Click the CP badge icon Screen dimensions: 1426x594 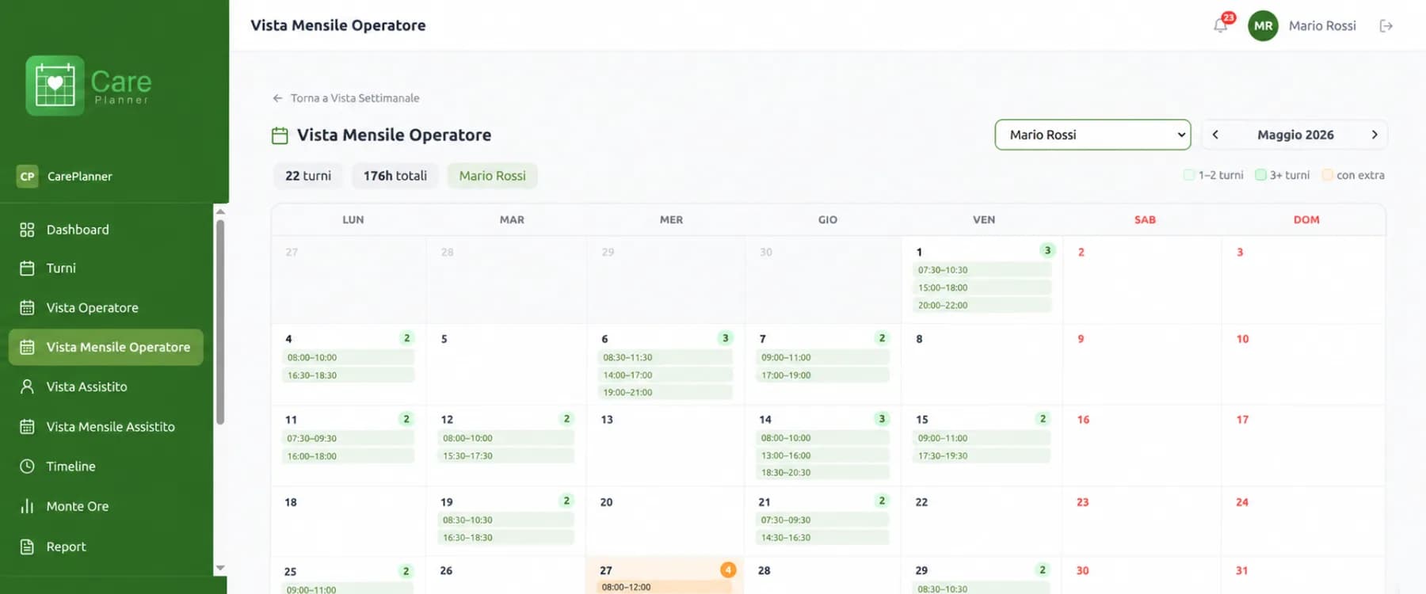27,176
